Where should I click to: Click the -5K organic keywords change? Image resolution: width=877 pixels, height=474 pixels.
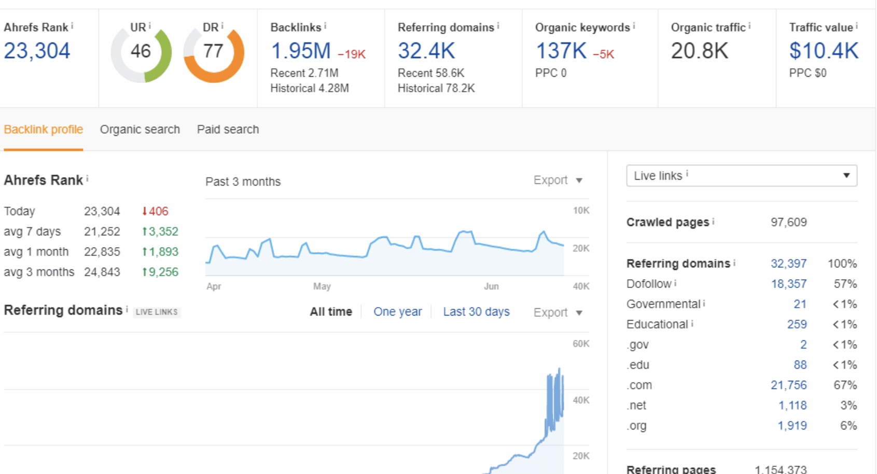coord(604,54)
